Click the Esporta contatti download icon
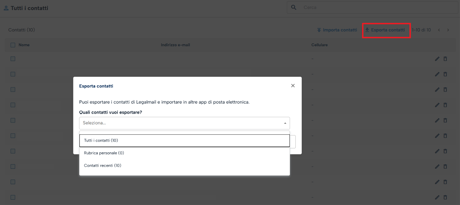Screen dimensions: 460x205 coord(367,30)
